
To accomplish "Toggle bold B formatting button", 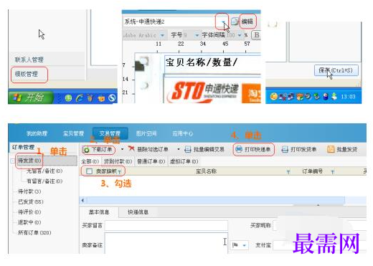I will [x=256, y=35].
